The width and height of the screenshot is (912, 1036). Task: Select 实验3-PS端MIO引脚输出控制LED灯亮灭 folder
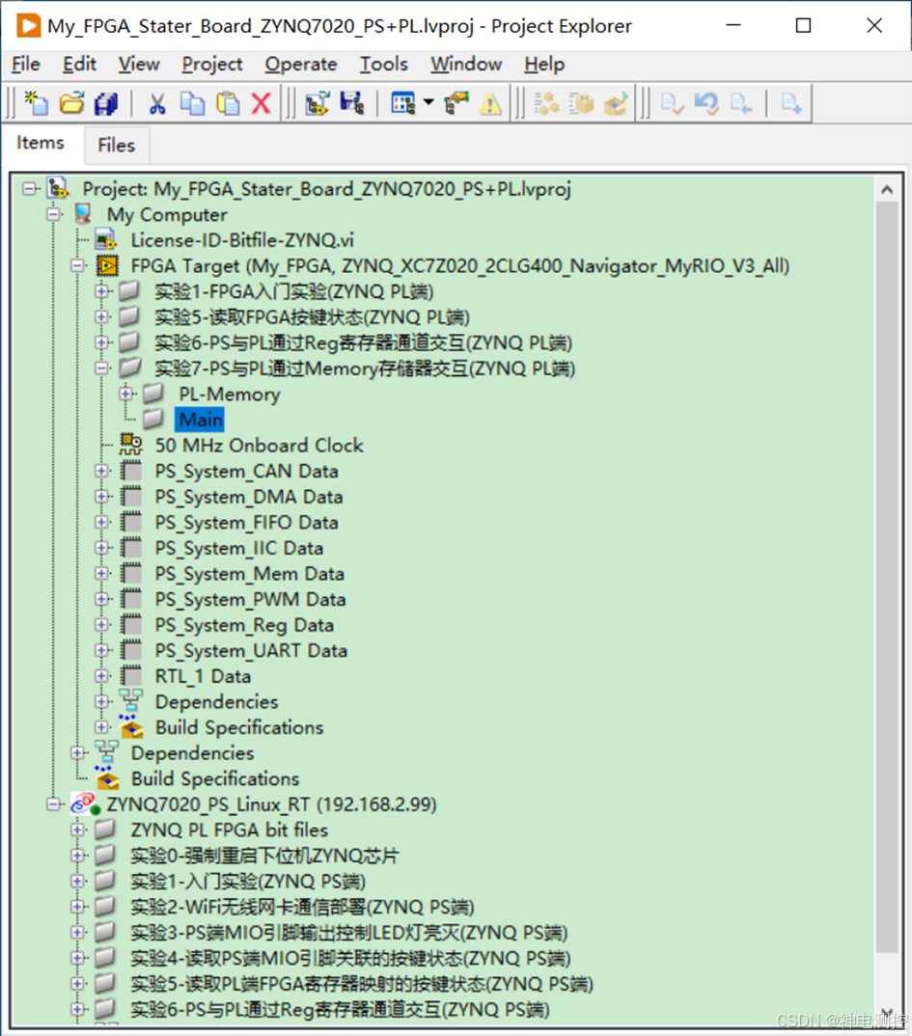[349, 932]
